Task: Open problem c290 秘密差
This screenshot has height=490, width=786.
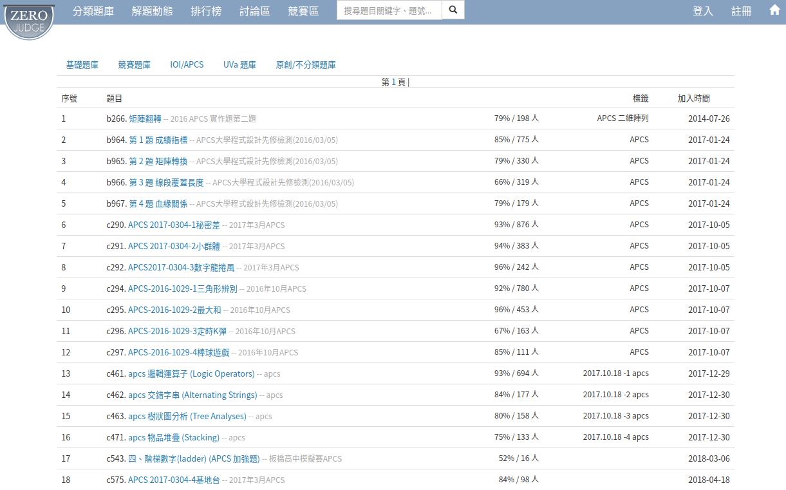Action: point(174,225)
